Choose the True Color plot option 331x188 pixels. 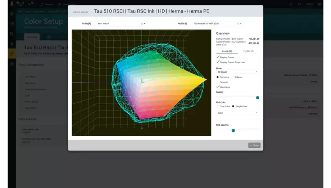(x=218, y=106)
